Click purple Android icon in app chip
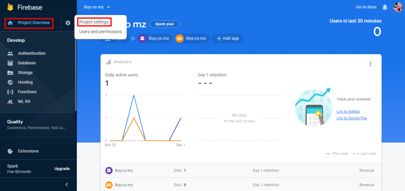 (x=142, y=38)
